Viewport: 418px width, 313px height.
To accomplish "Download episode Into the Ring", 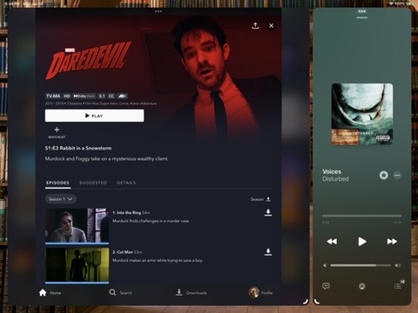I will point(268,213).
